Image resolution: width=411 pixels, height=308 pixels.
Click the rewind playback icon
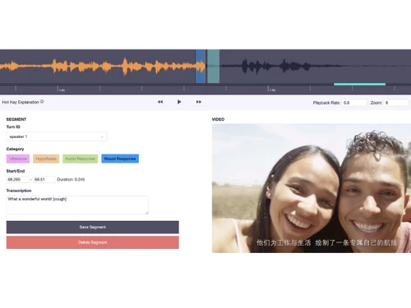(x=160, y=102)
